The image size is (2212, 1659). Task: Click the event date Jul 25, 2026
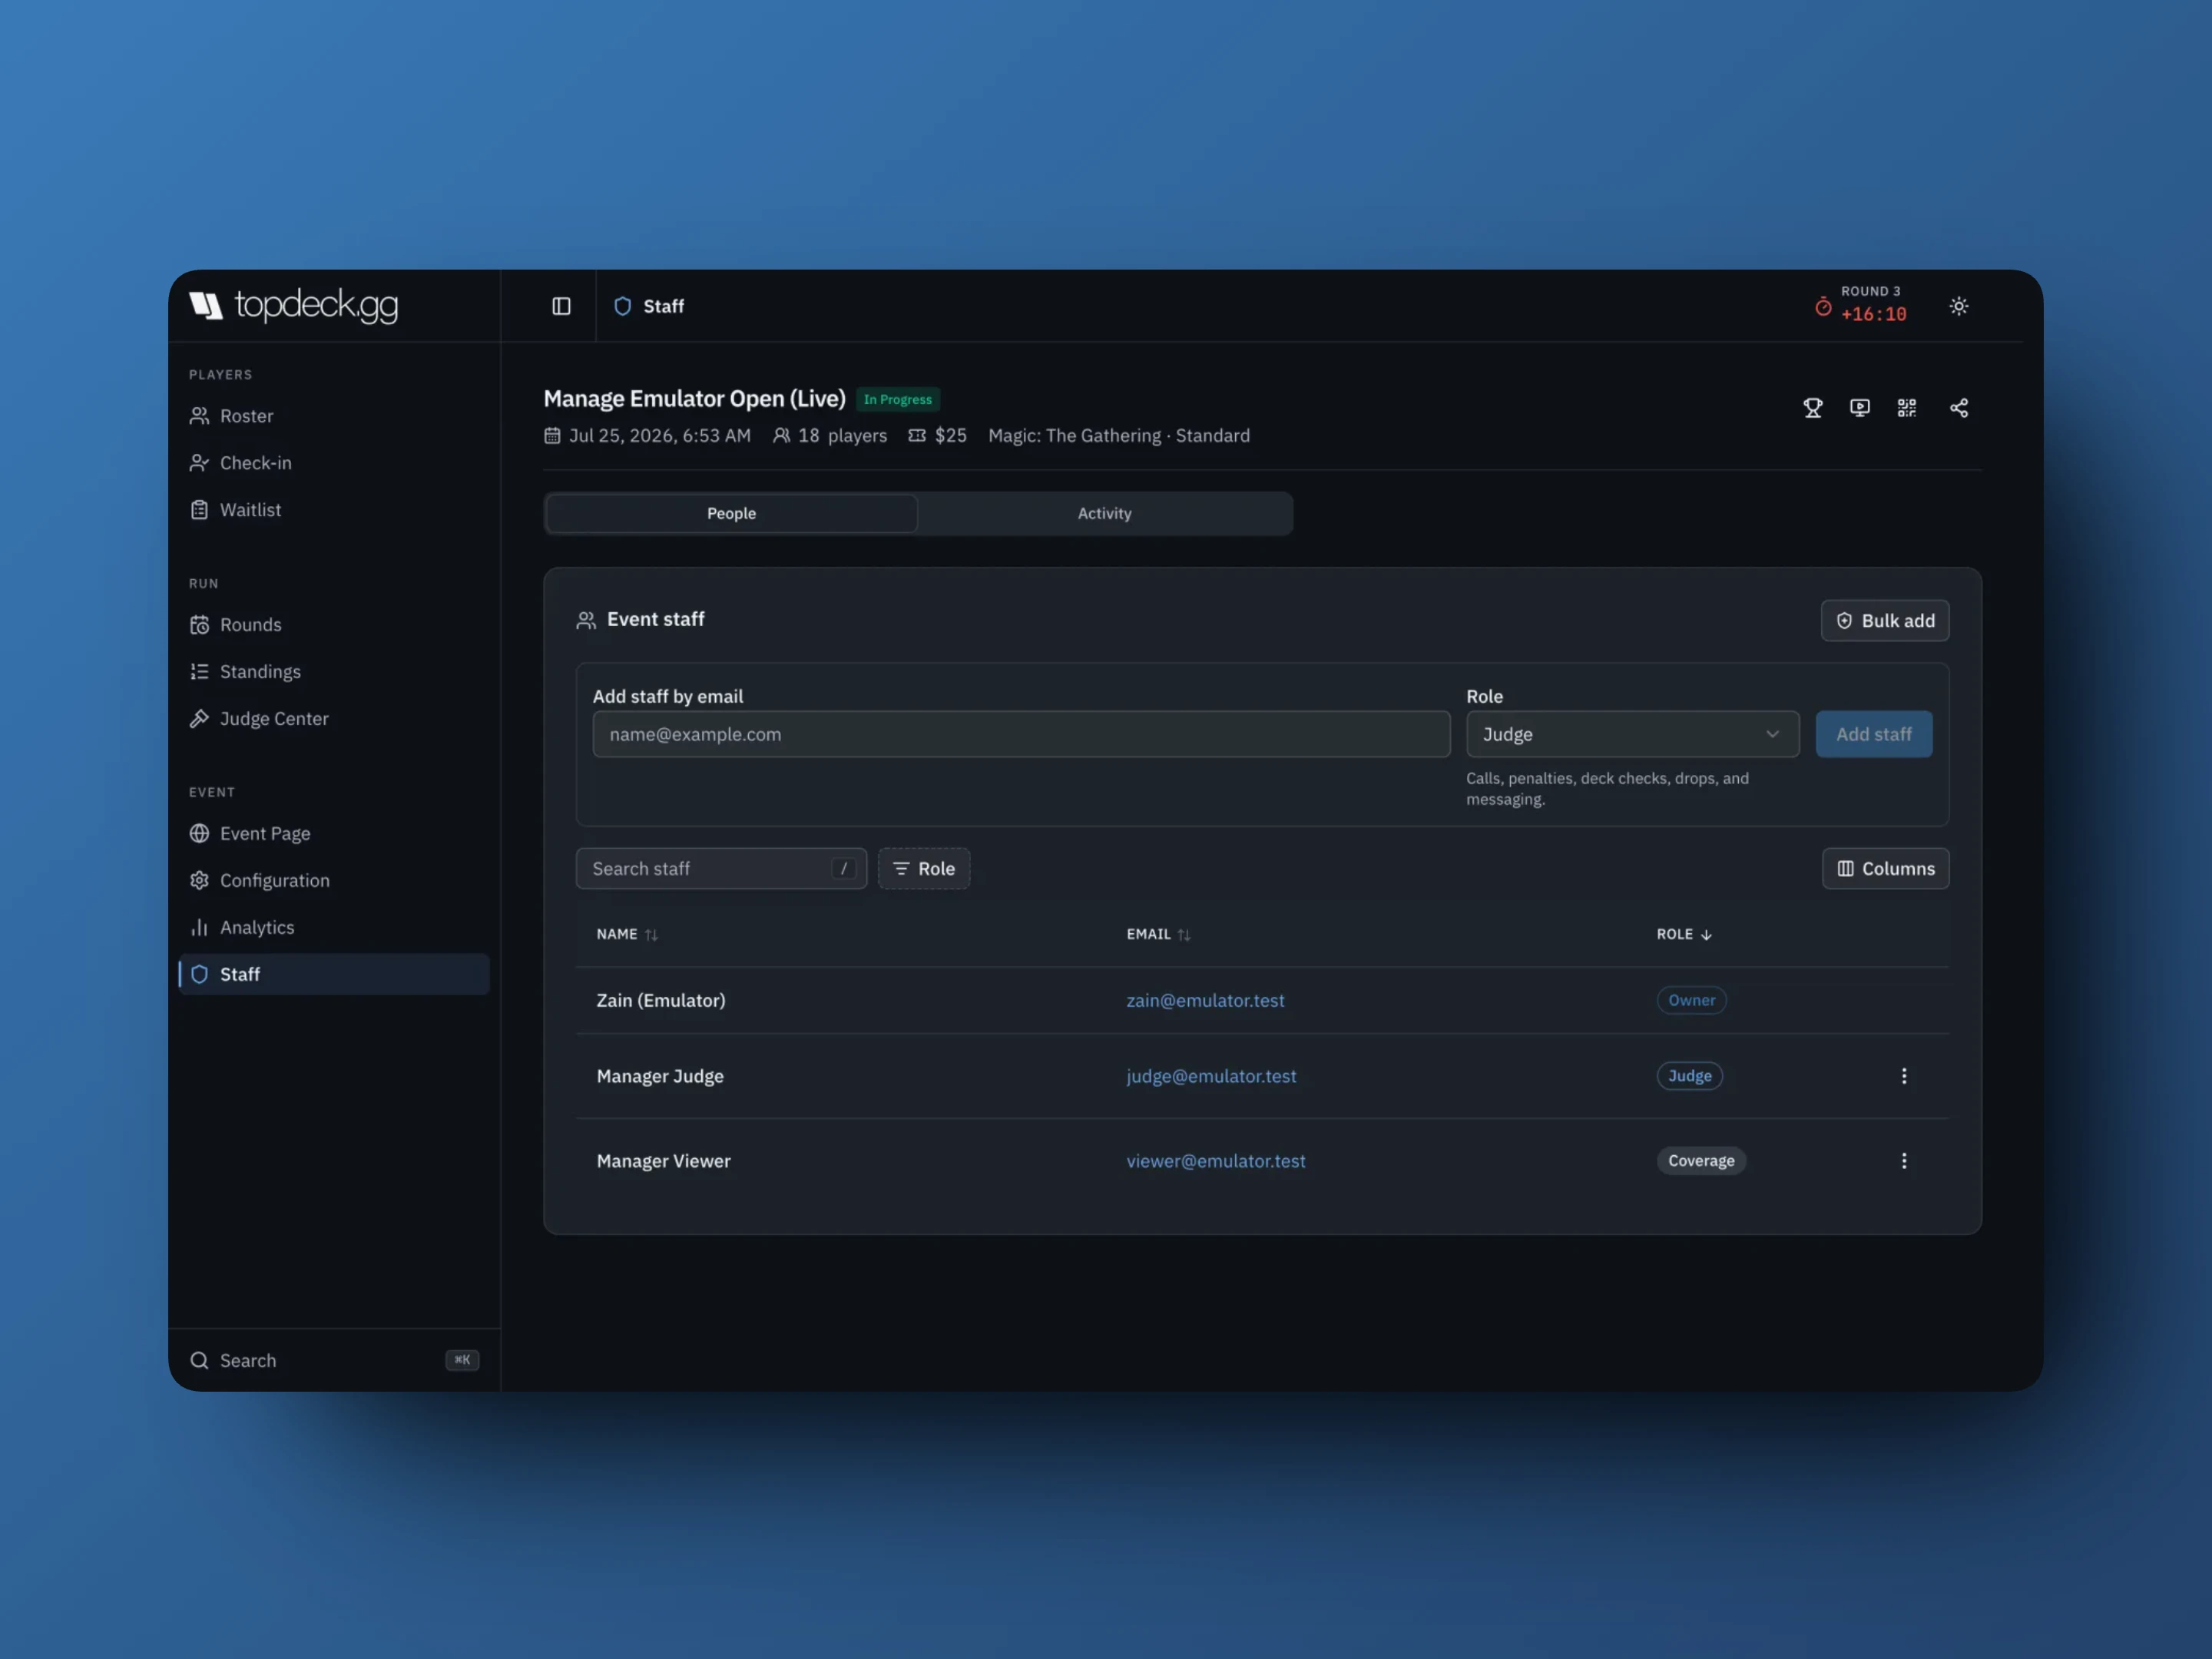(x=647, y=436)
